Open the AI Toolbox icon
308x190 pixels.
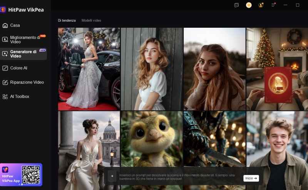coord(5,97)
